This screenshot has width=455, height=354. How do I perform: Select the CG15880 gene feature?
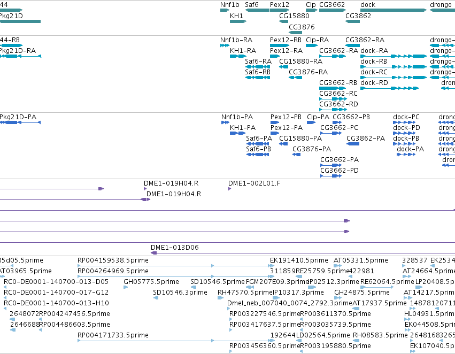283,21
